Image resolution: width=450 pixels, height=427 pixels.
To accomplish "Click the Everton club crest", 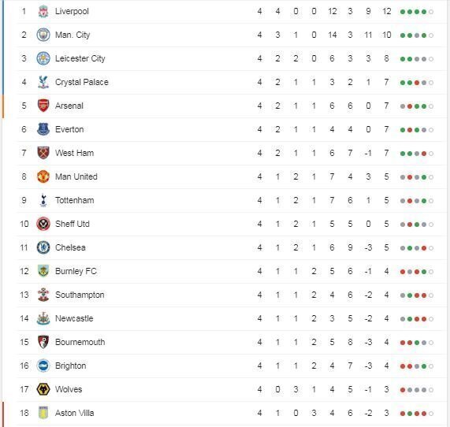I will pos(43,129).
